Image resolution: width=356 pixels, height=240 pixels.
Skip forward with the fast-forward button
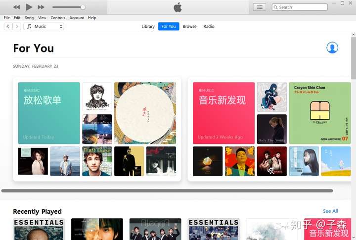click(41, 7)
